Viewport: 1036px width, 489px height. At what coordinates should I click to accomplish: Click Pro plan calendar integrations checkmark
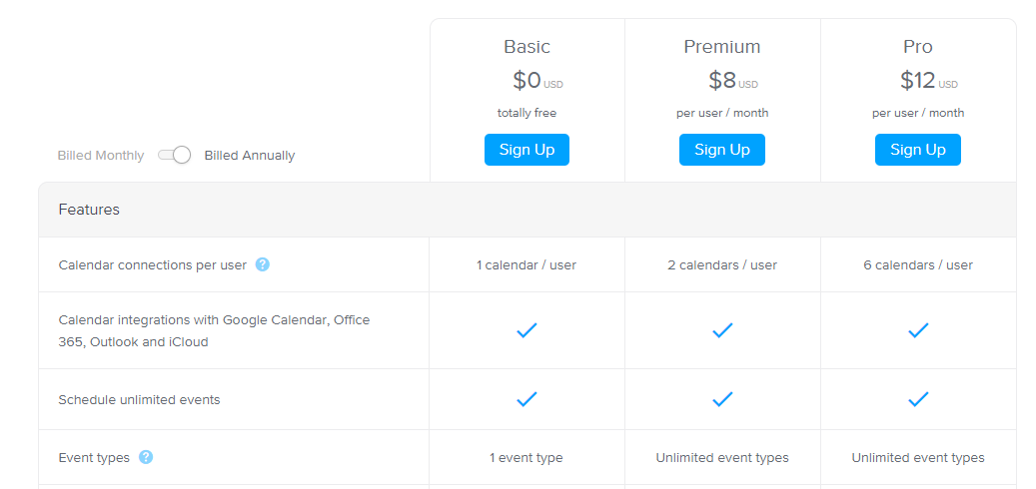(x=918, y=330)
